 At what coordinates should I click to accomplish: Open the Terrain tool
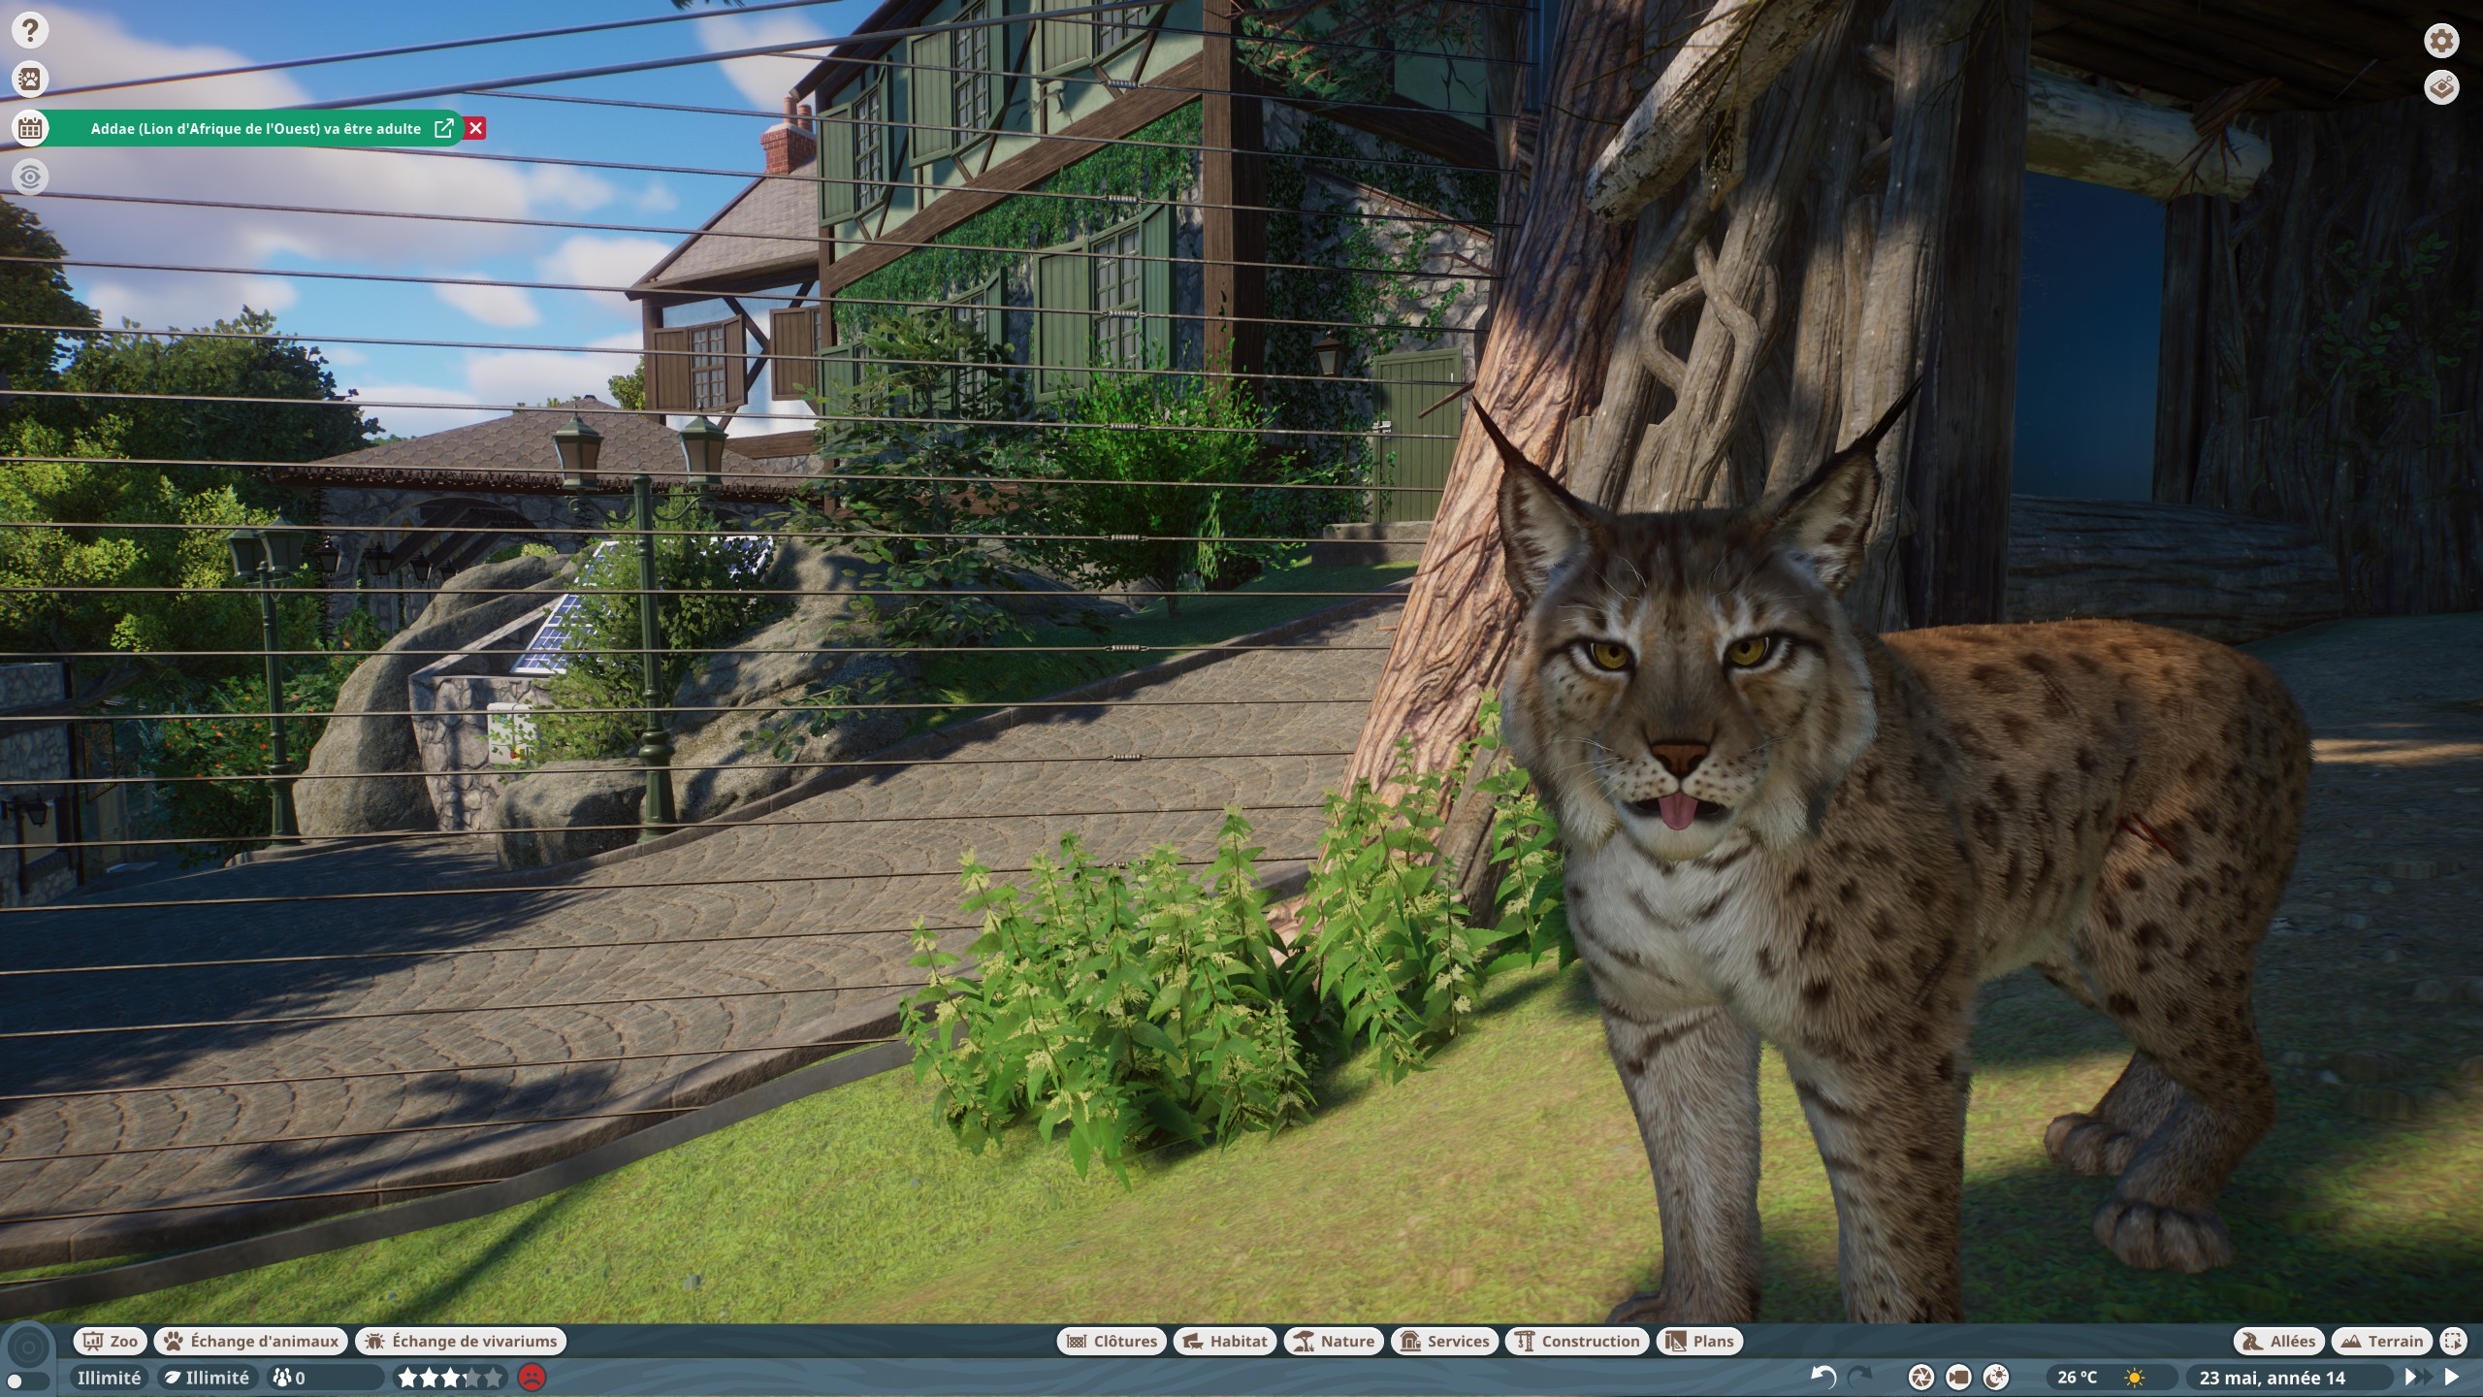(x=2382, y=1341)
